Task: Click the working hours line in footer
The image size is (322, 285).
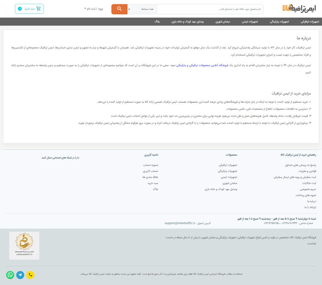Action: (x=277, y=219)
